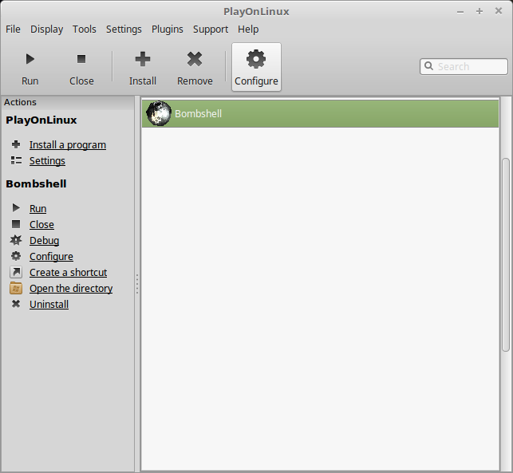Open the Help menu
The height and width of the screenshot is (473, 513).
[x=248, y=29]
